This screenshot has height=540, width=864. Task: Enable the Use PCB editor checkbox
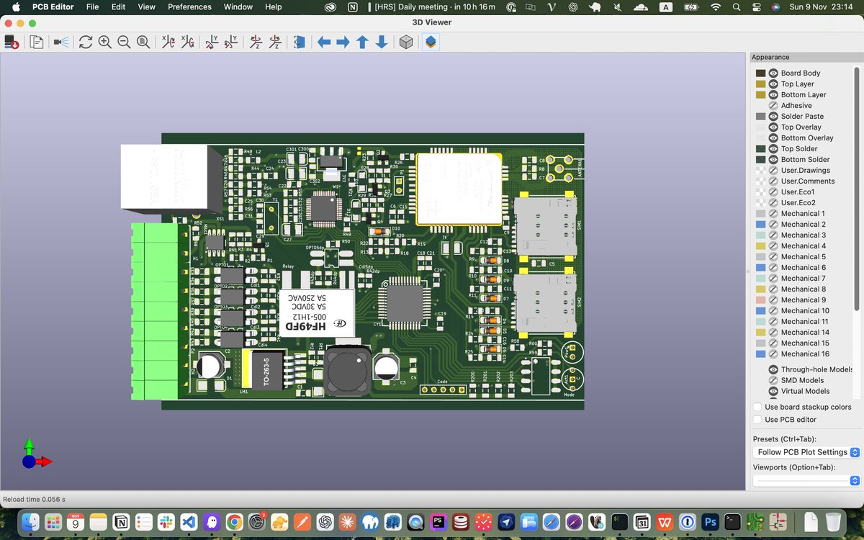pyautogui.click(x=757, y=419)
